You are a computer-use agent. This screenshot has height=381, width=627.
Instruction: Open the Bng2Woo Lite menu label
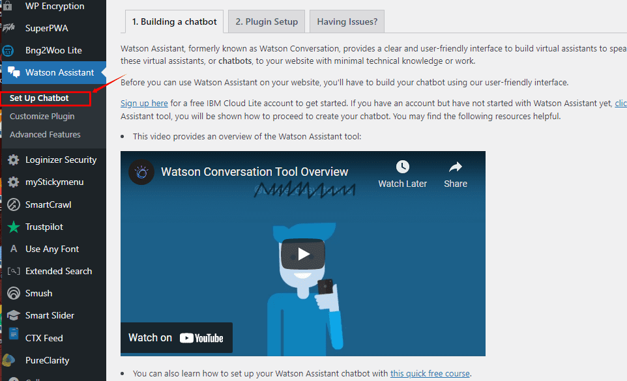53,50
